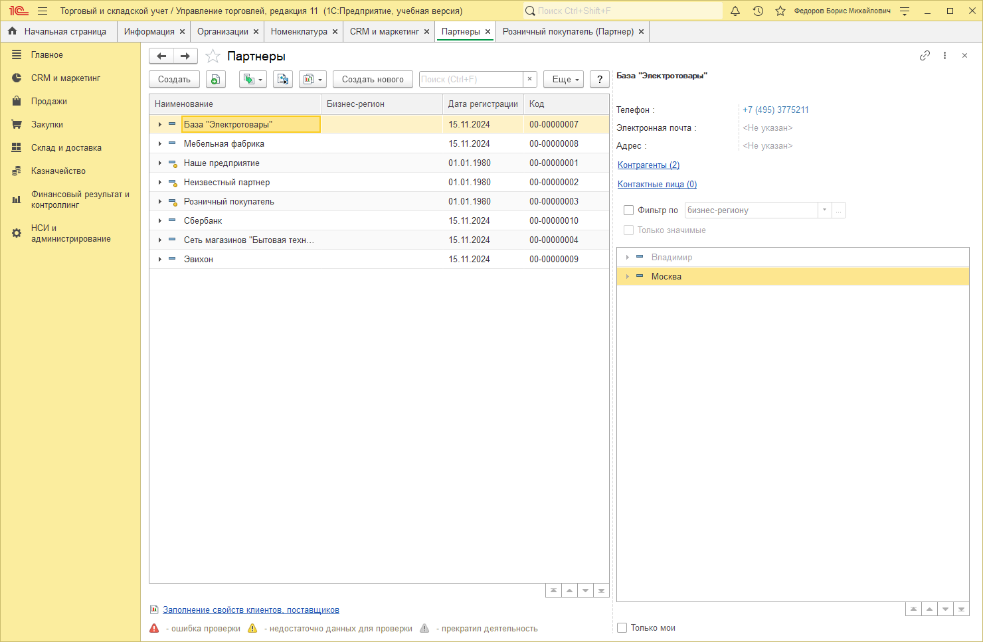Open НСИ и администрирование section
Image resolution: width=983 pixels, height=642 pixels.
point(70,234)
